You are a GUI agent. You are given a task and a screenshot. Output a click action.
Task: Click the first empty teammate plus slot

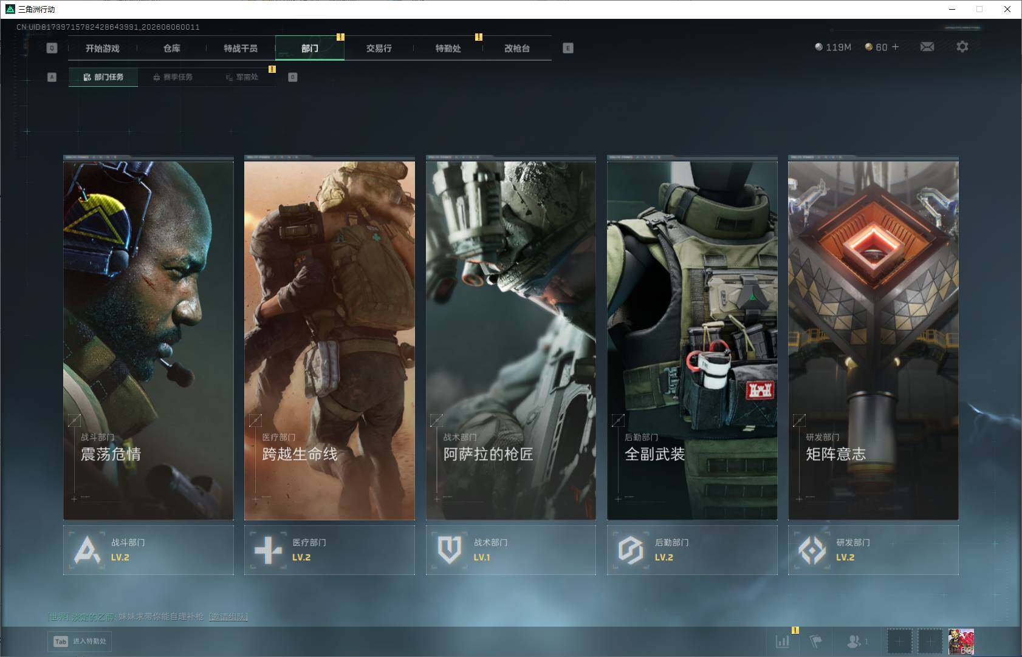pos(900,641)
